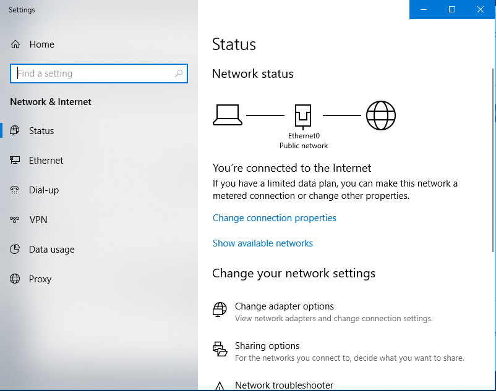Click the Network troubleshooter warning icon
The height and width of the screenshot is (391, 496).
(220, 386)
